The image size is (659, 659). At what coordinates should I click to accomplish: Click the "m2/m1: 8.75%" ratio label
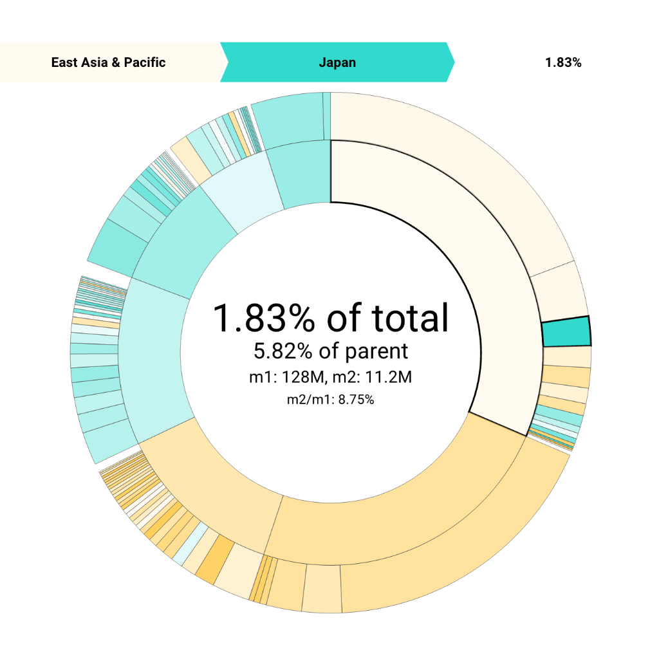(x=330, y=400)
